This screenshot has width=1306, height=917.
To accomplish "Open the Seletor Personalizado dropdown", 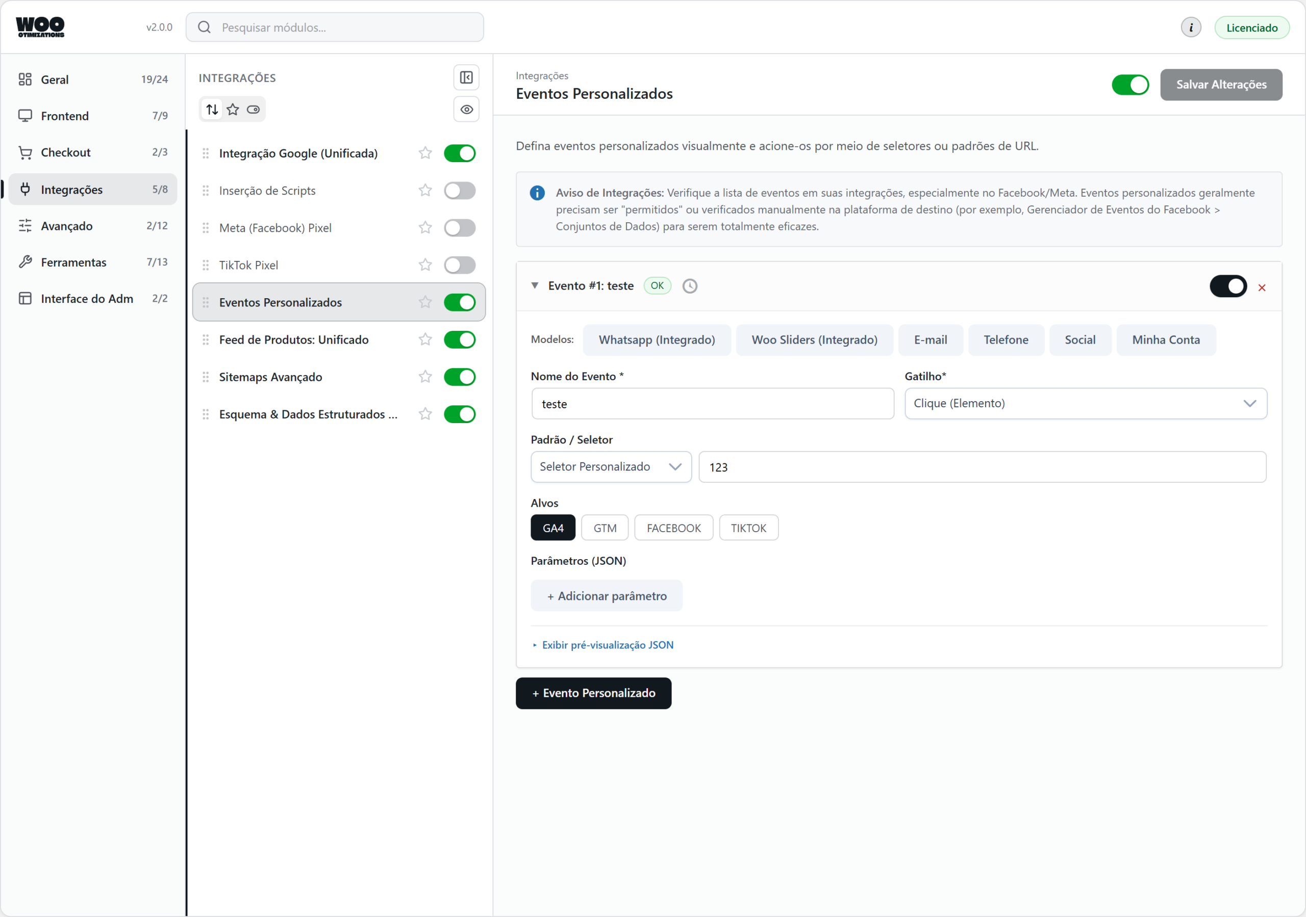I will [x=611, y=467].
